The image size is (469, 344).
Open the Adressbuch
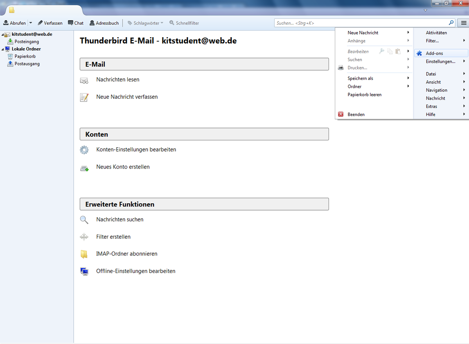point(104,23)
